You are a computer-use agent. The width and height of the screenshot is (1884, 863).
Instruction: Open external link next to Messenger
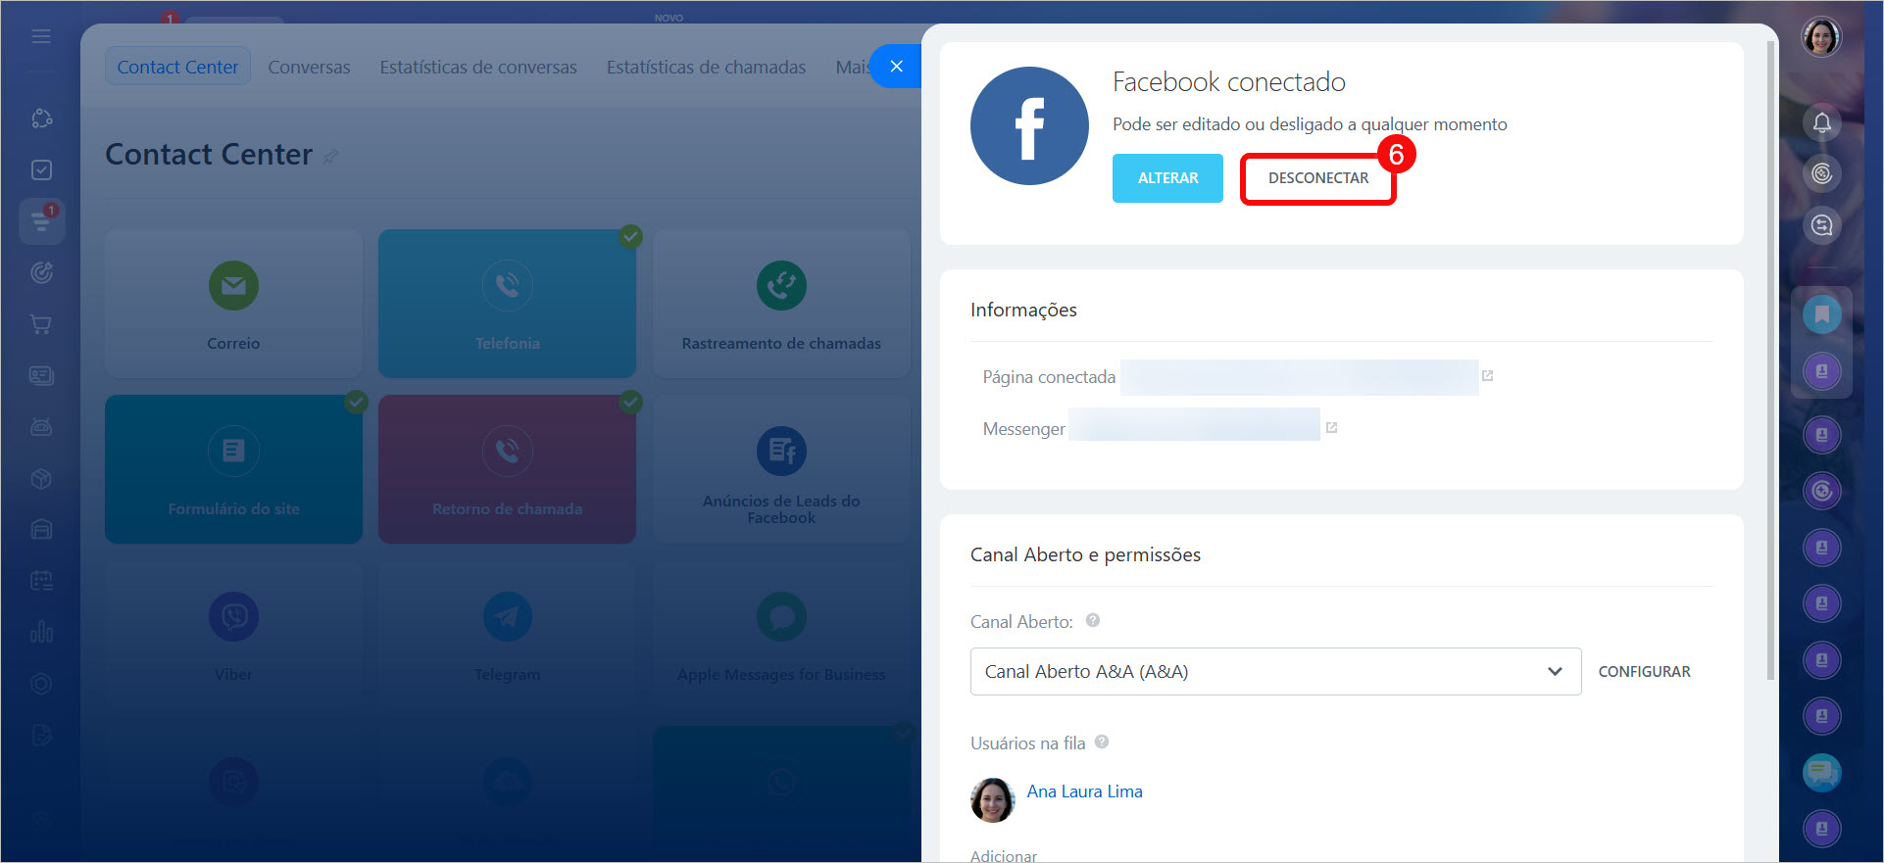[x=1331, y=428]
